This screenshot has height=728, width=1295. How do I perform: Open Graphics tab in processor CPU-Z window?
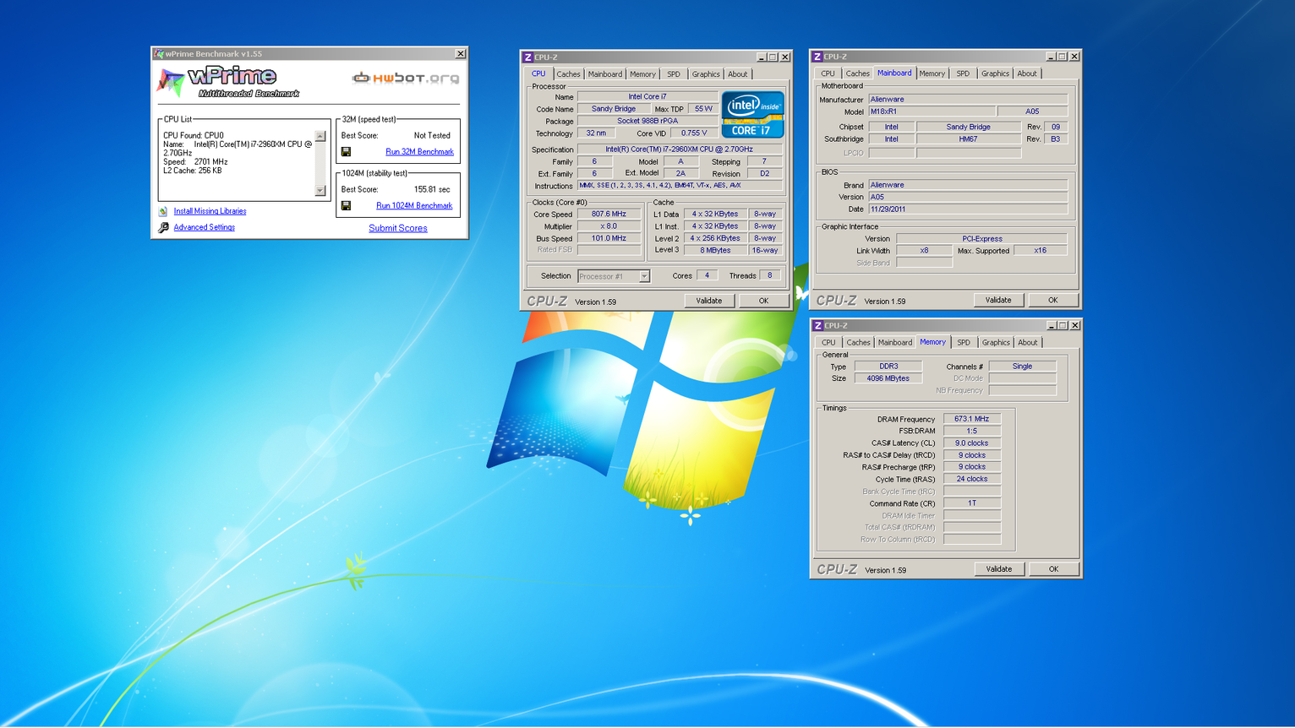click(706, 74)
